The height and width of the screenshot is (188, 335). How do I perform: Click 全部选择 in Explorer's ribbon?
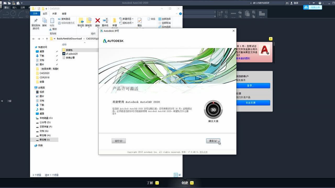point(164,19)
